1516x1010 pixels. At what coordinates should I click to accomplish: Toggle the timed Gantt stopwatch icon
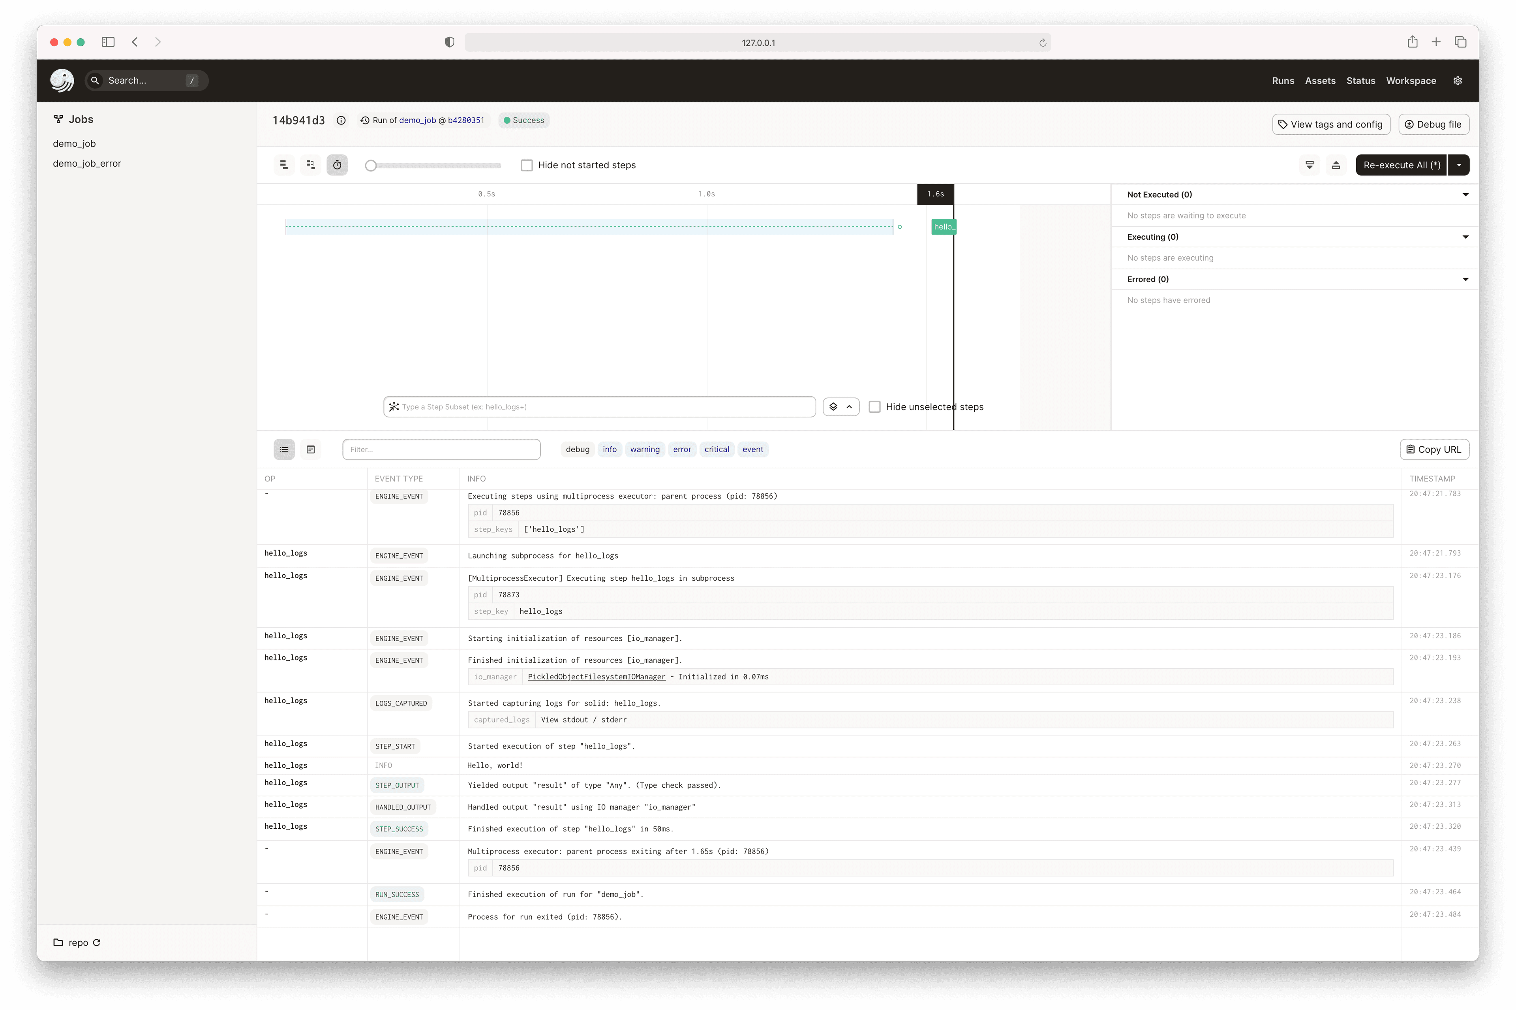coord(337,165)
